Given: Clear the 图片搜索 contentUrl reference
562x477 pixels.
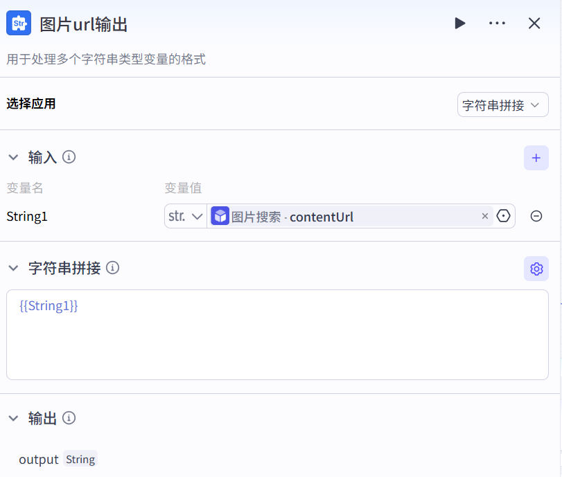Looking at the screenshot, I should pos(485,217).
